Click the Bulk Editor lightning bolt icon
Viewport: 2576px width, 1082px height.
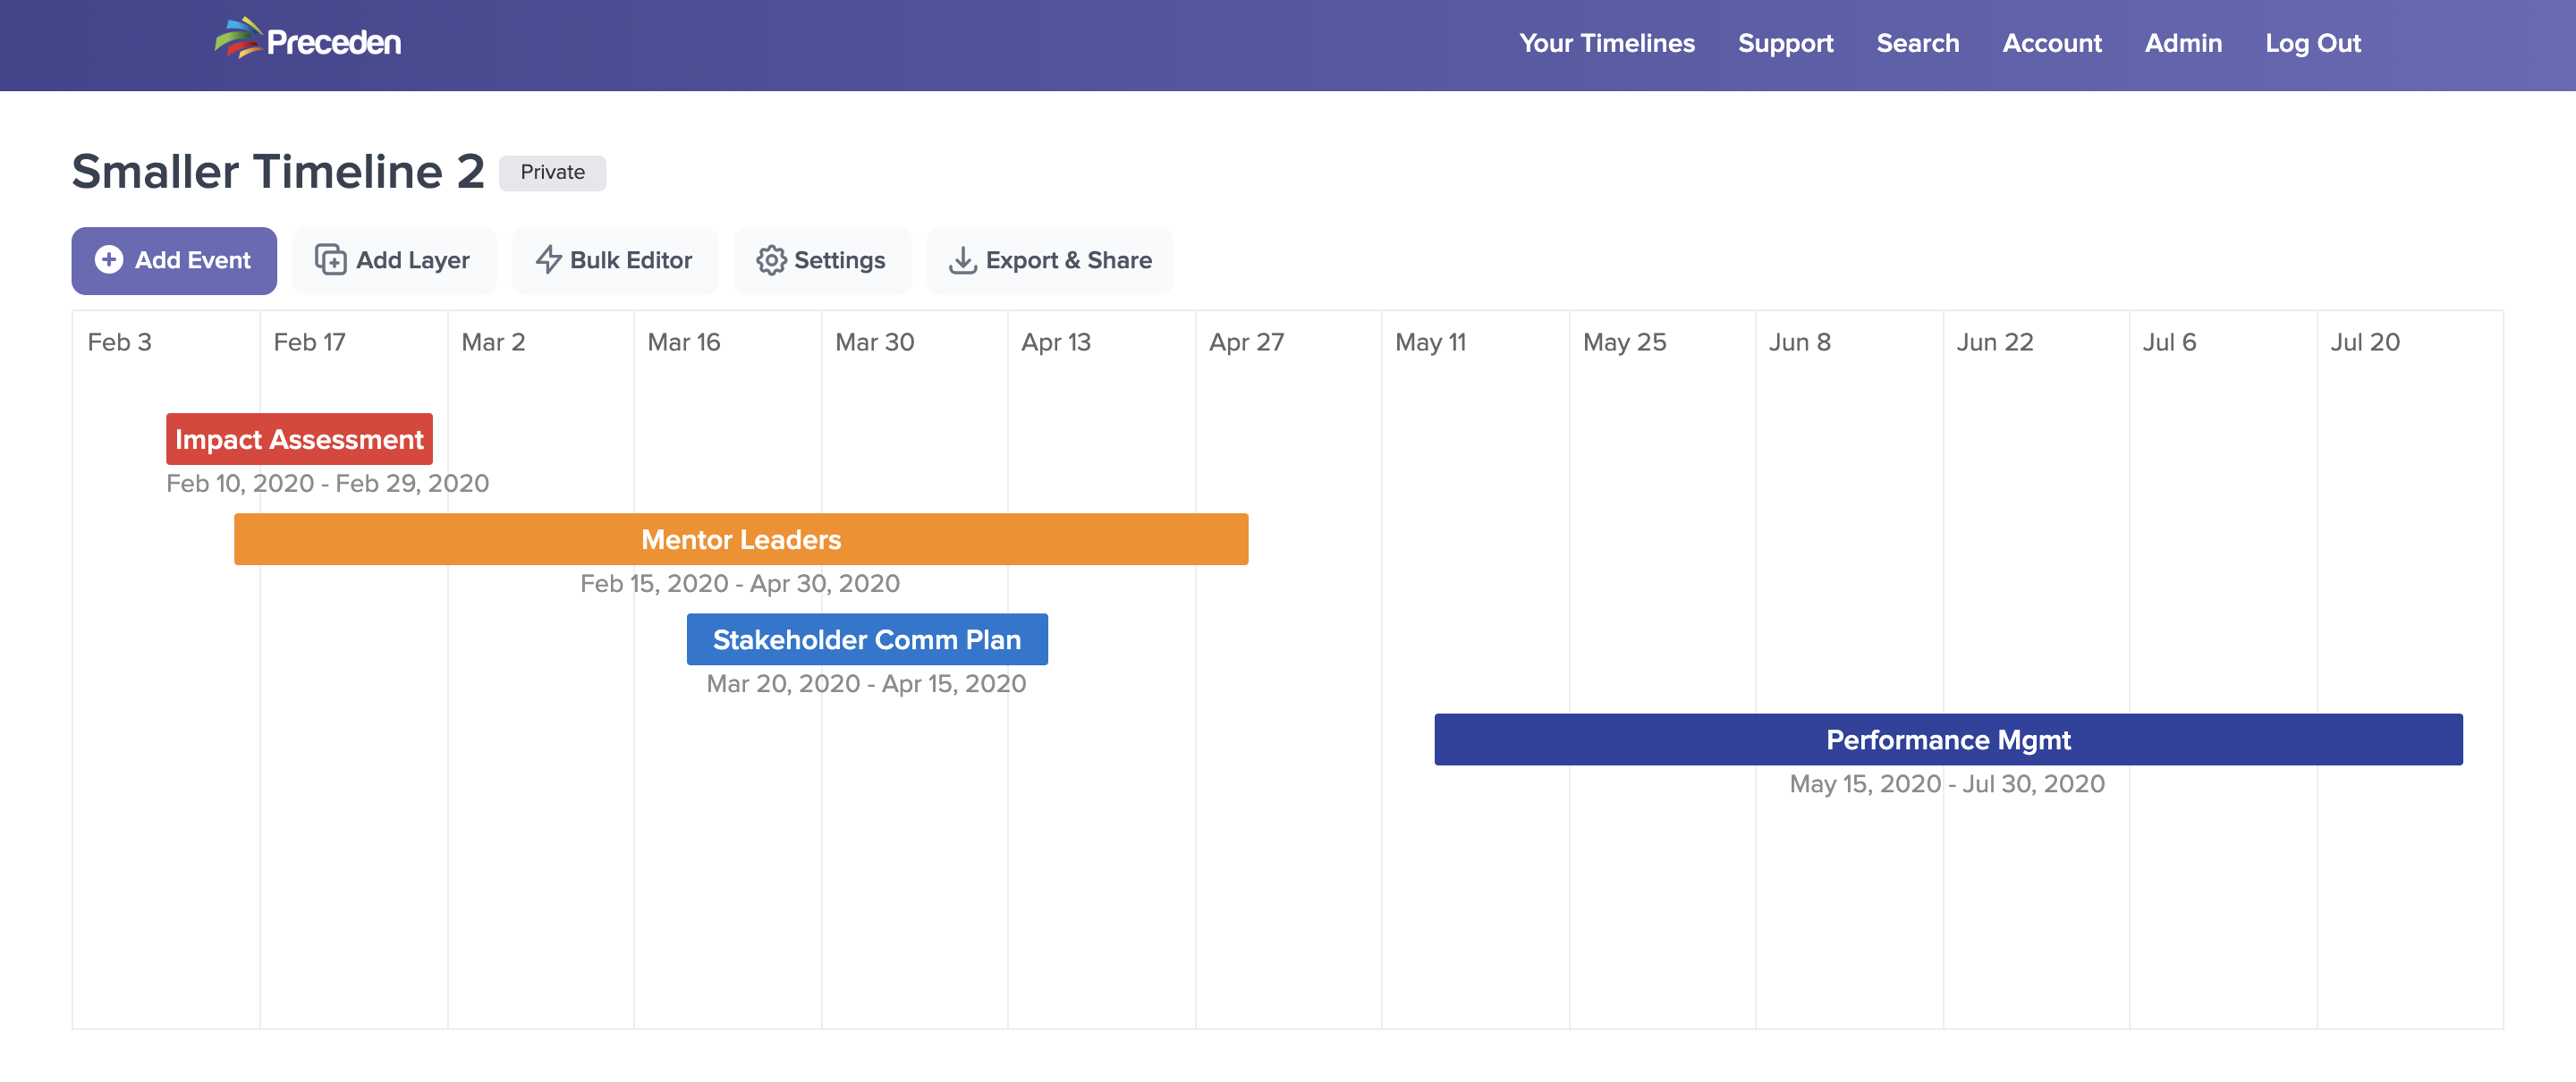548,260
